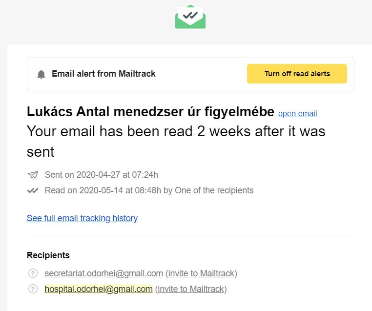Follow the open email link

pyautogui.click(x=297, y=114)
